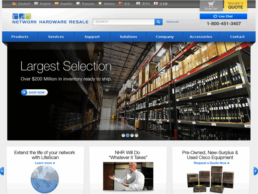This screenshot has width=258, height=194.
Task: Click the magnifier search button
Action: click(x=158, y=22)
